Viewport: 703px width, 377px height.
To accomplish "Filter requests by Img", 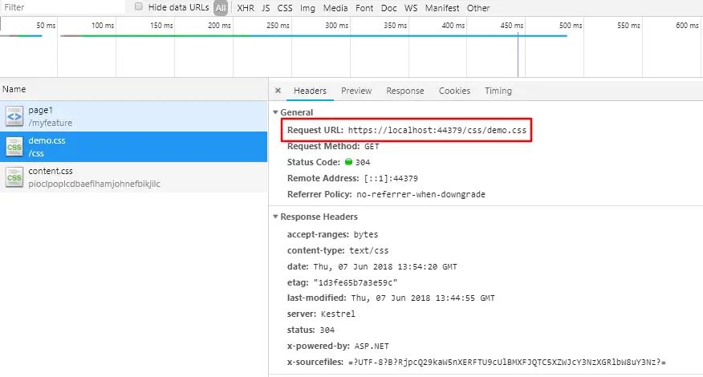I will [307, 8].
